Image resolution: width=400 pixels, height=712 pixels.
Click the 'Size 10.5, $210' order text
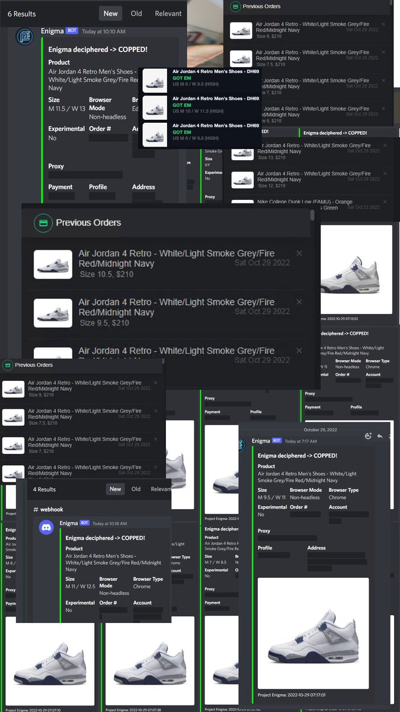tap(106, 274)
